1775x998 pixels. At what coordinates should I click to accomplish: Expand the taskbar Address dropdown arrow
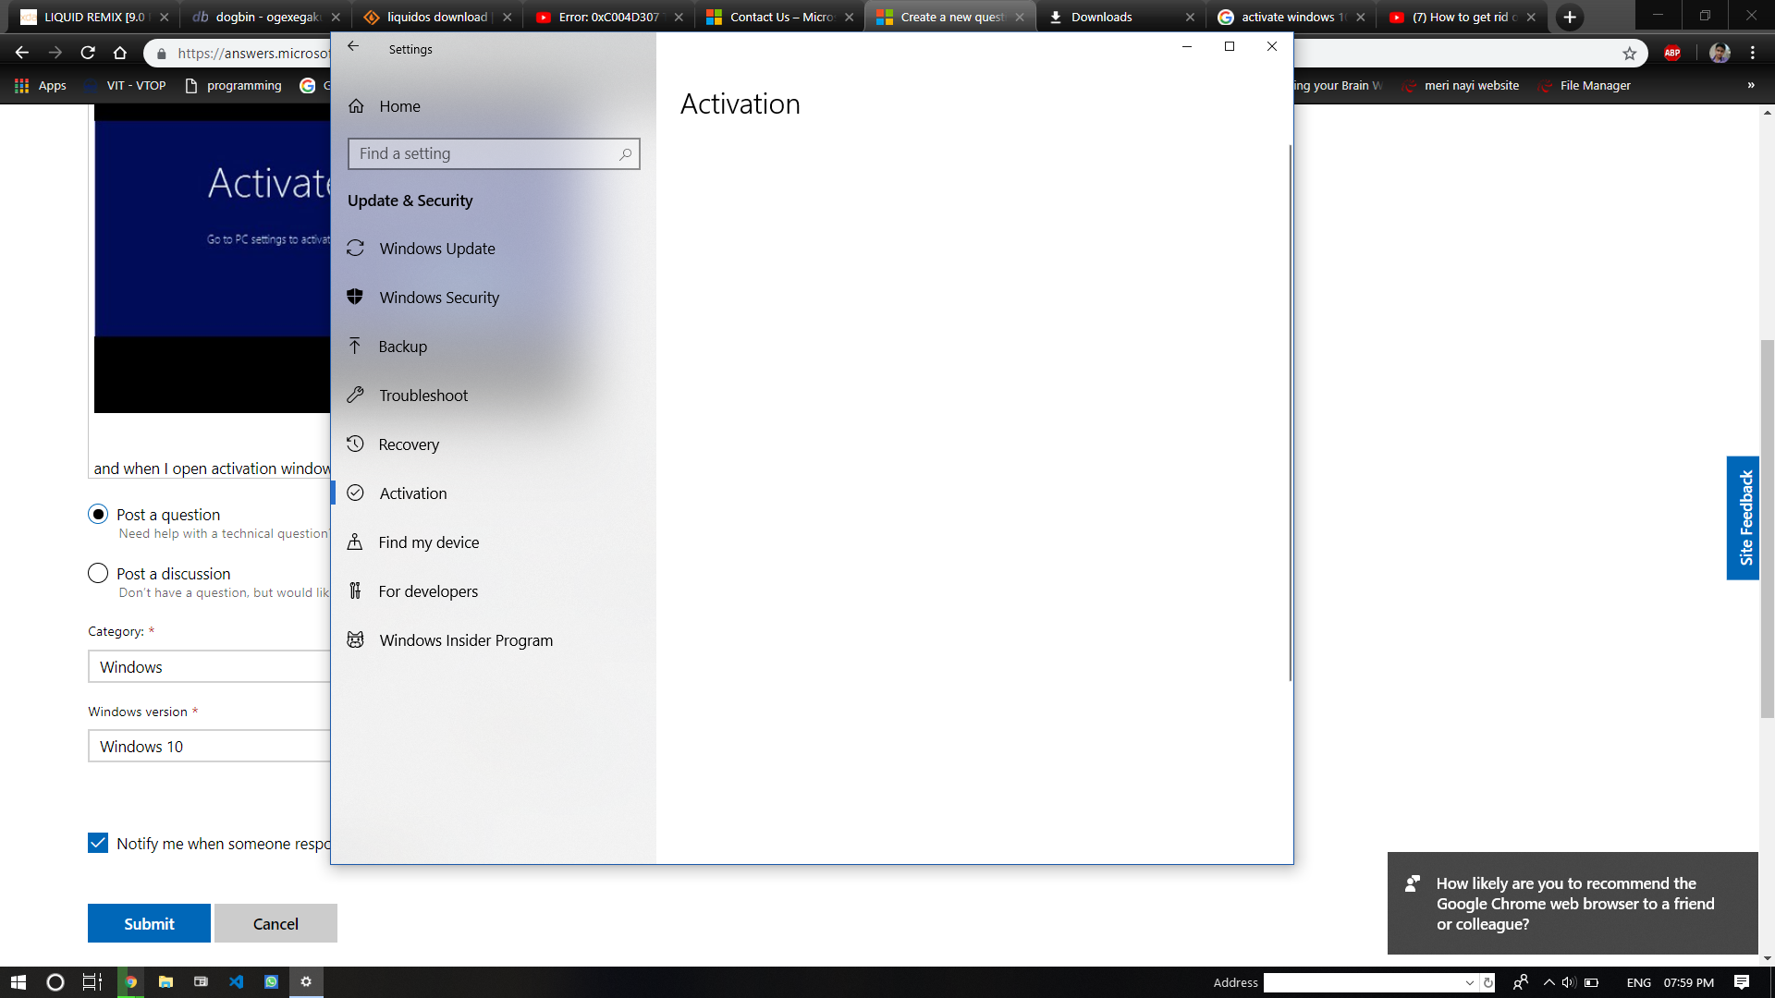pyautogui.click(x=1470, y=982)
